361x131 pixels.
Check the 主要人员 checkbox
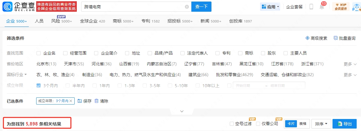click(286, 53)
